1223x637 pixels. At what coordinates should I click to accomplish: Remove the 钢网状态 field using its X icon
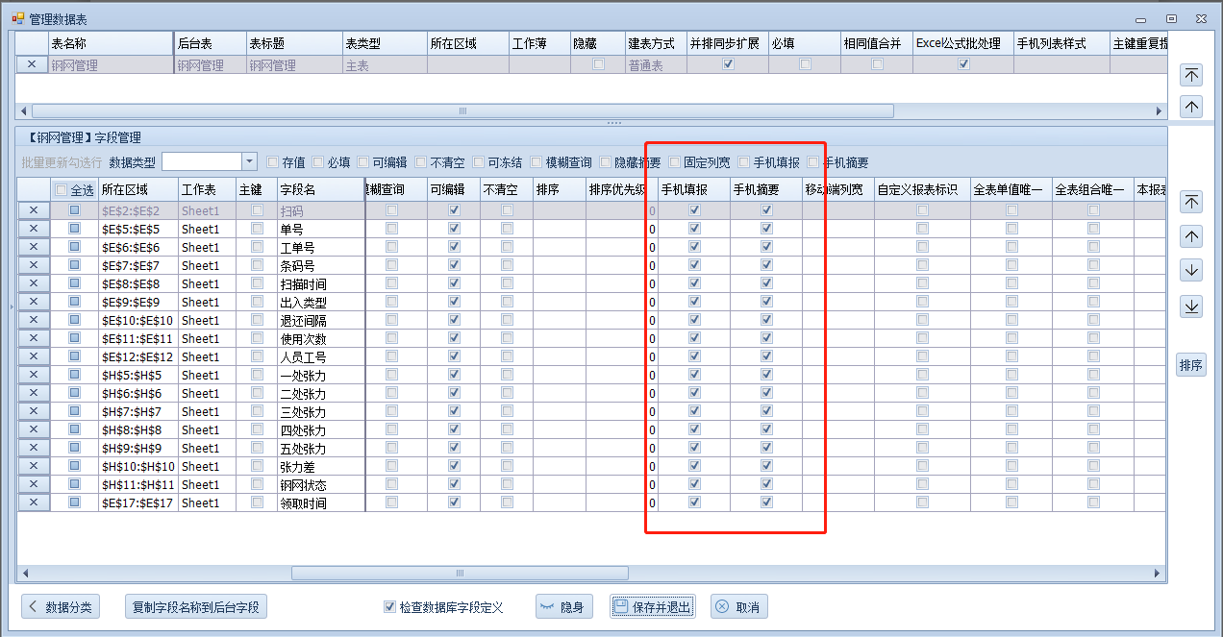tap(33, 484)
